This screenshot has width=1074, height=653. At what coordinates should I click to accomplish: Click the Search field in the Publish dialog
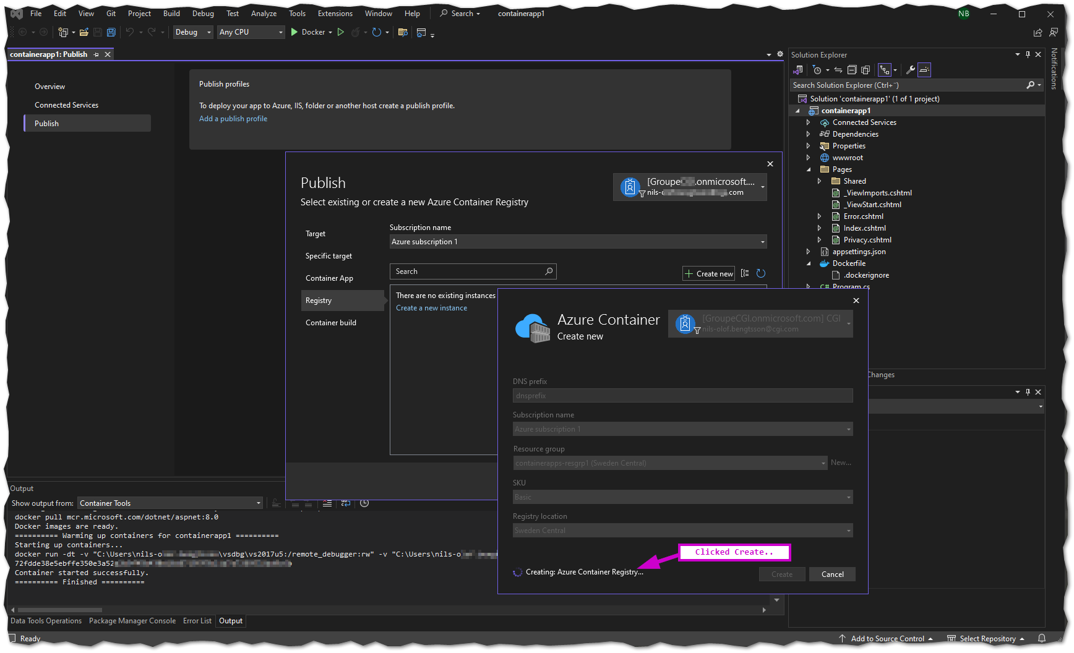(473, 271)
